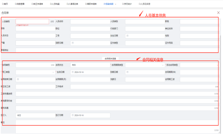The width and height of the screenshot is (223, 134).
Task: Switch to the 首页 tab
Action: pyautogui.click(x=5, y=4)
